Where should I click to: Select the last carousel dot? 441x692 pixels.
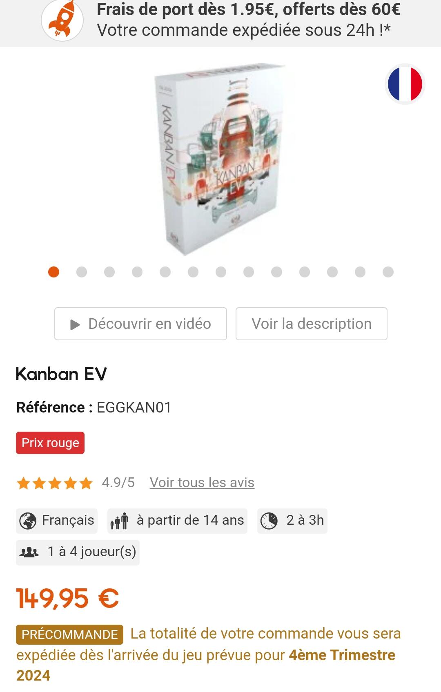[388, 272]
